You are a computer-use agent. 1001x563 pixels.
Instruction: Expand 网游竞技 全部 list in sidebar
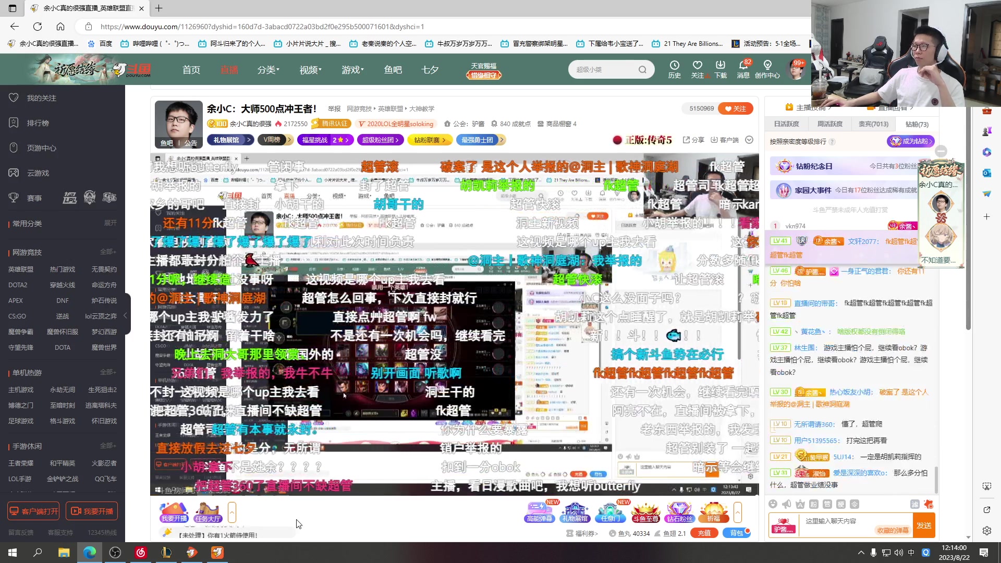pyautogui.click(x=108, y=252)
